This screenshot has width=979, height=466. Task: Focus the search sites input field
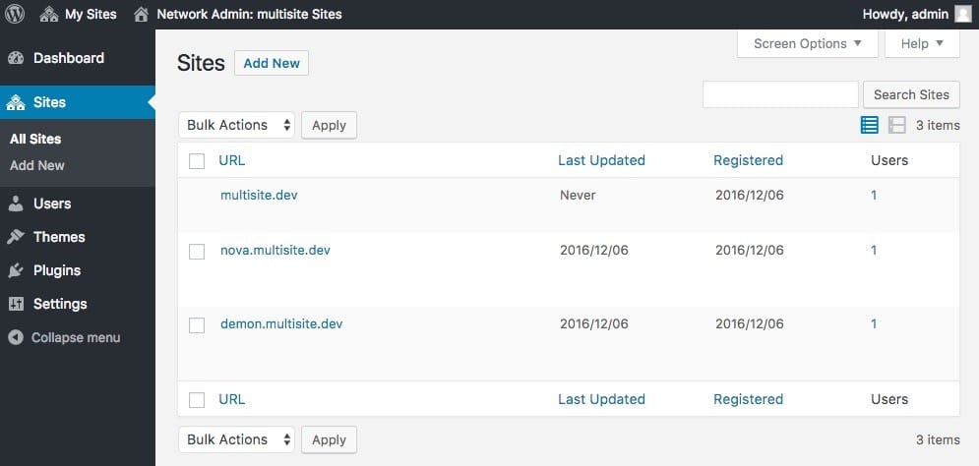[780, 94]
